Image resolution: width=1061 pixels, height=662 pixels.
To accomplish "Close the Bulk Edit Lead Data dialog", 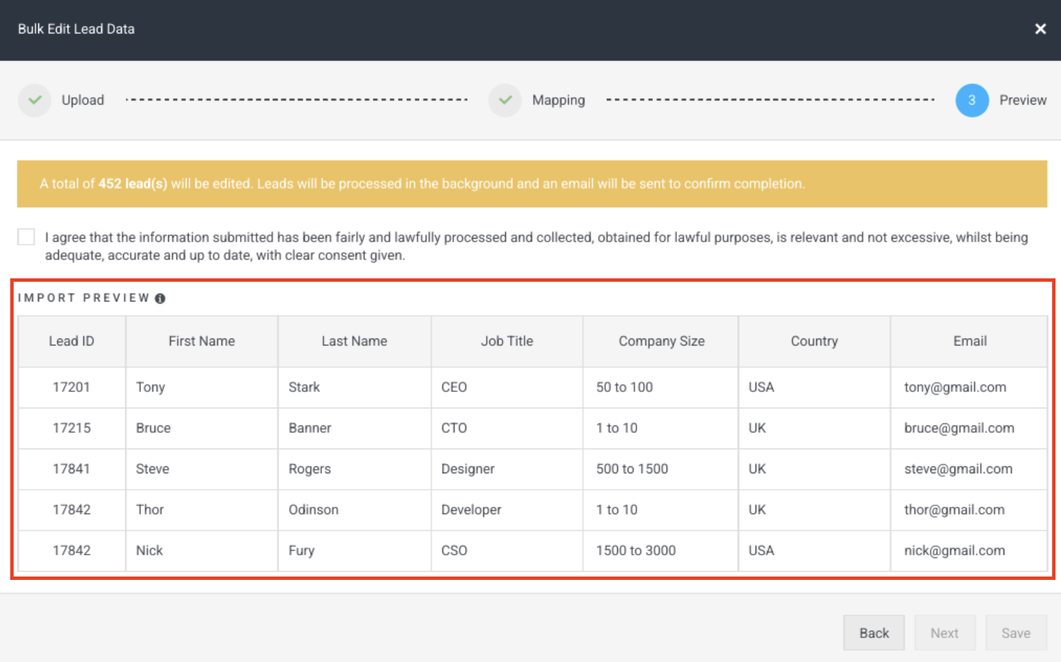I will 1040,29.
